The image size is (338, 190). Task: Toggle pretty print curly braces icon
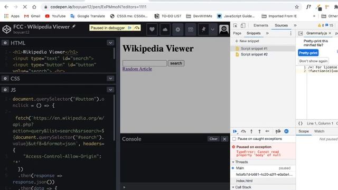301,123
